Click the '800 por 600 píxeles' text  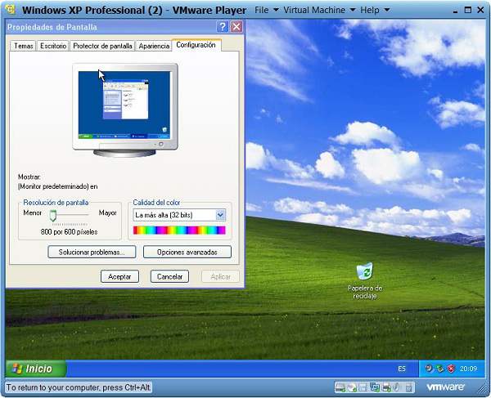click(x=70, y=231)
